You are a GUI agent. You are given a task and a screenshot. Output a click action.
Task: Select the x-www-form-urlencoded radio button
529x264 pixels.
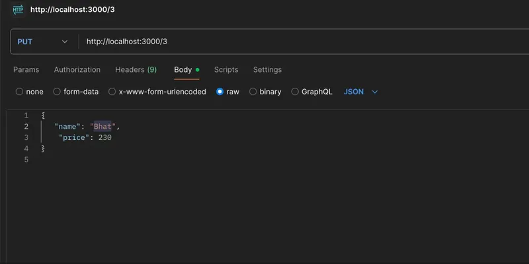click(112, 92)
